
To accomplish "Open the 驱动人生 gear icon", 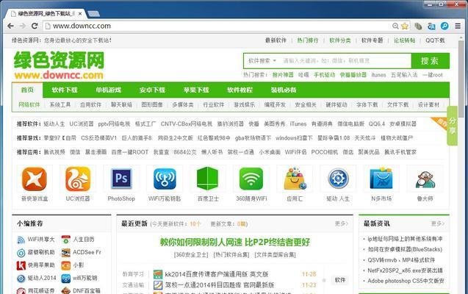I will pos(338,179).
